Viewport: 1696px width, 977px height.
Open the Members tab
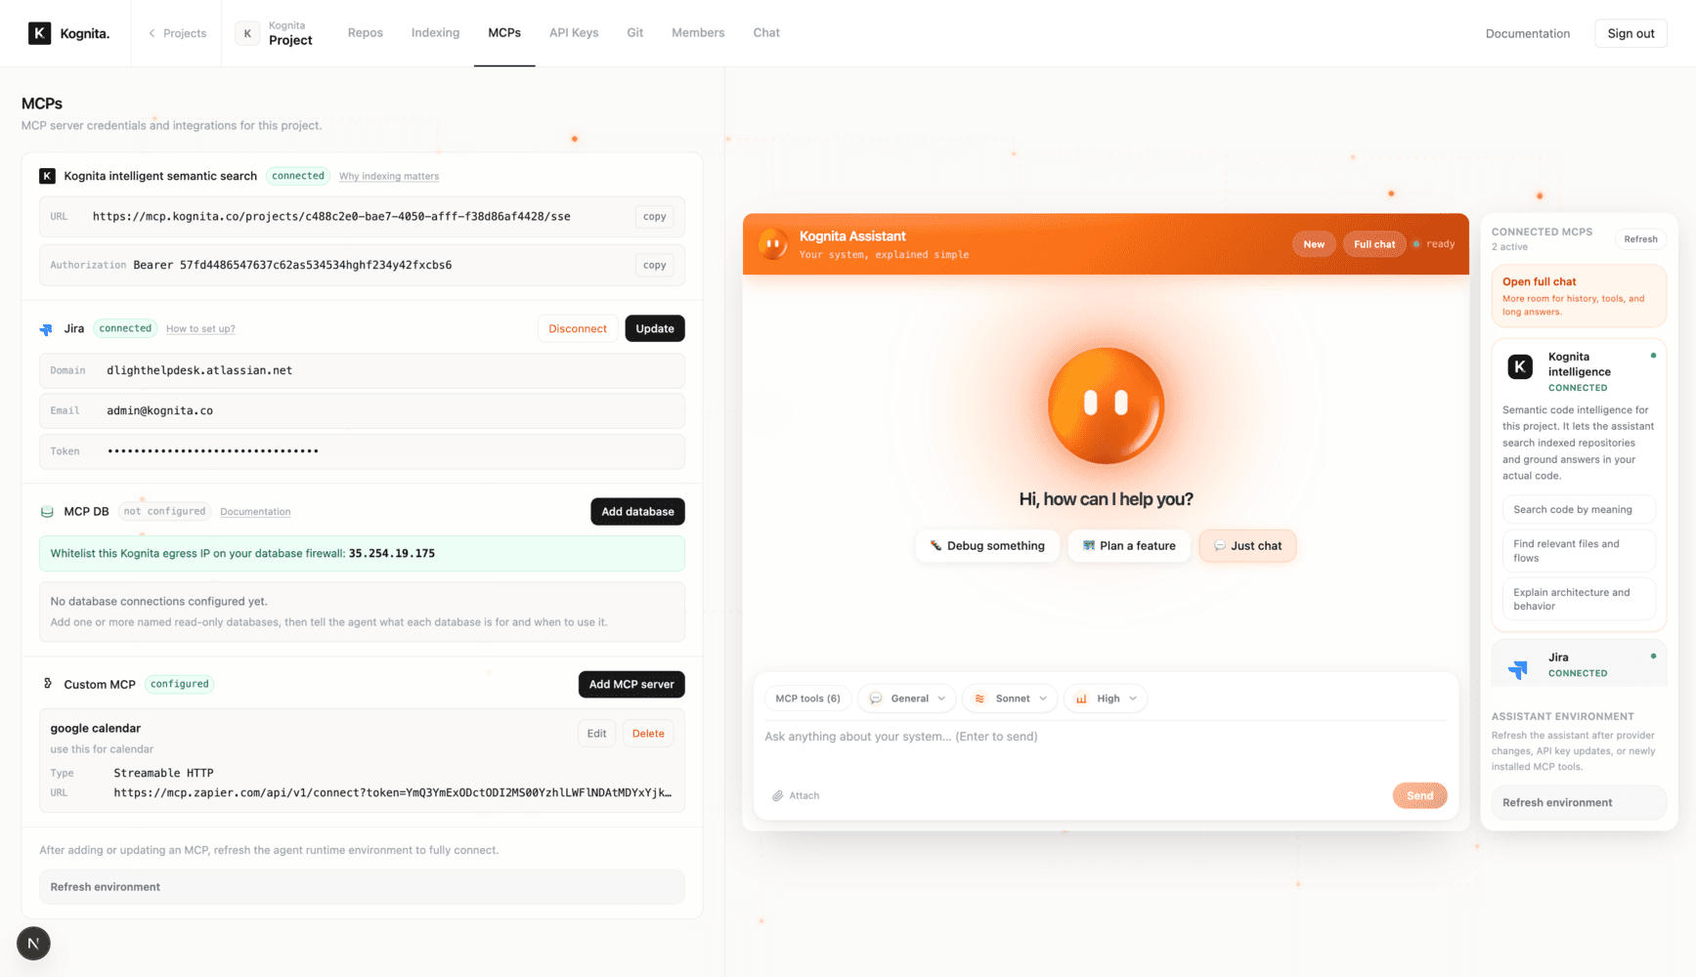coord(698,33)
